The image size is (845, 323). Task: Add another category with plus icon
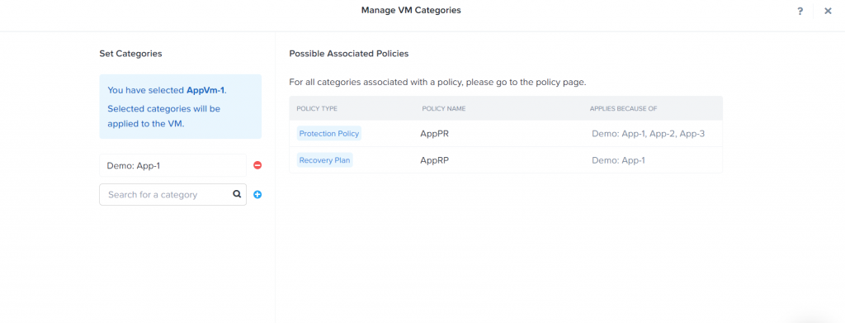coord(257,195)
